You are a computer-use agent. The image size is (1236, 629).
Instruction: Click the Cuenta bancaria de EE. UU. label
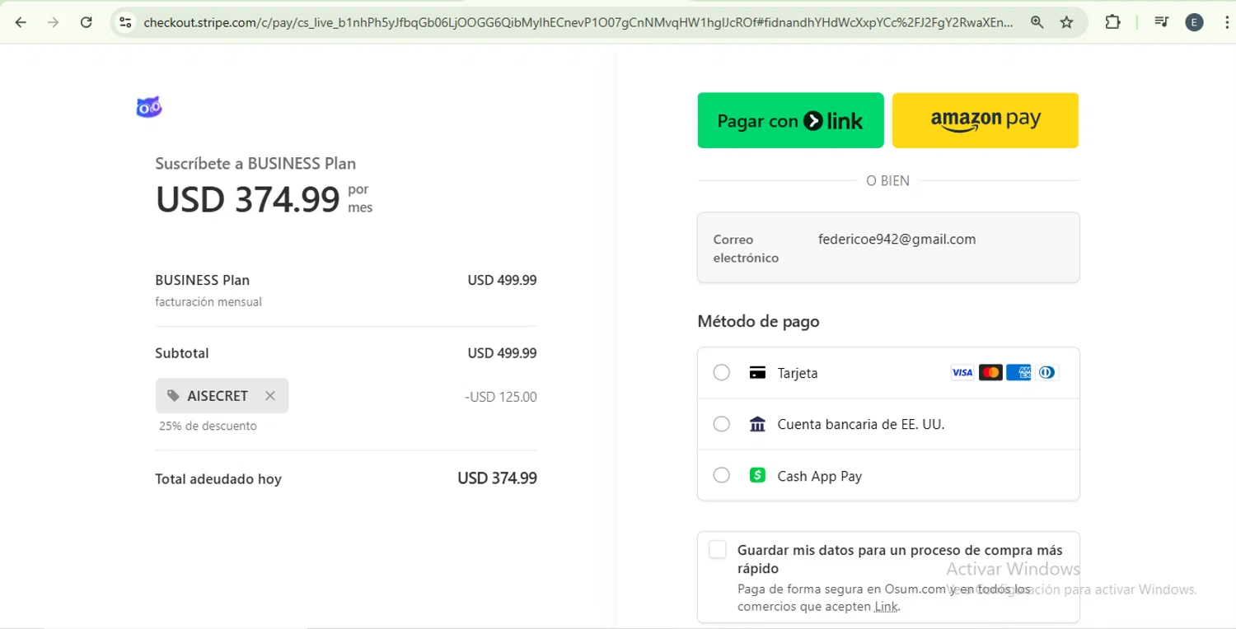861,425
